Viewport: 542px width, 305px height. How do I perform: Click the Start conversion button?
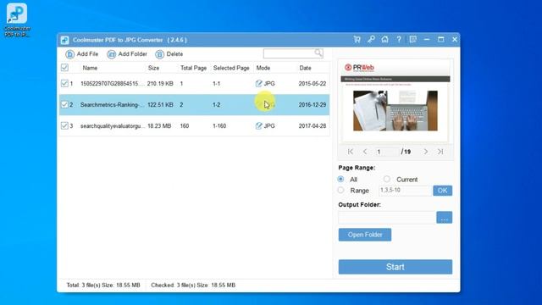pyautogui.click(x=395, y=267)
